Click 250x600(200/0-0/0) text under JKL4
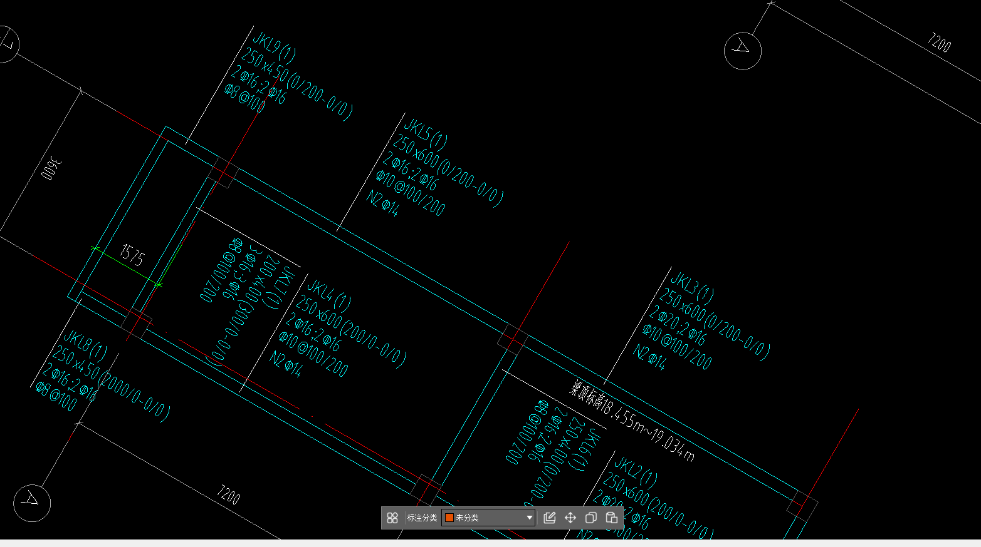 [350, 332]
